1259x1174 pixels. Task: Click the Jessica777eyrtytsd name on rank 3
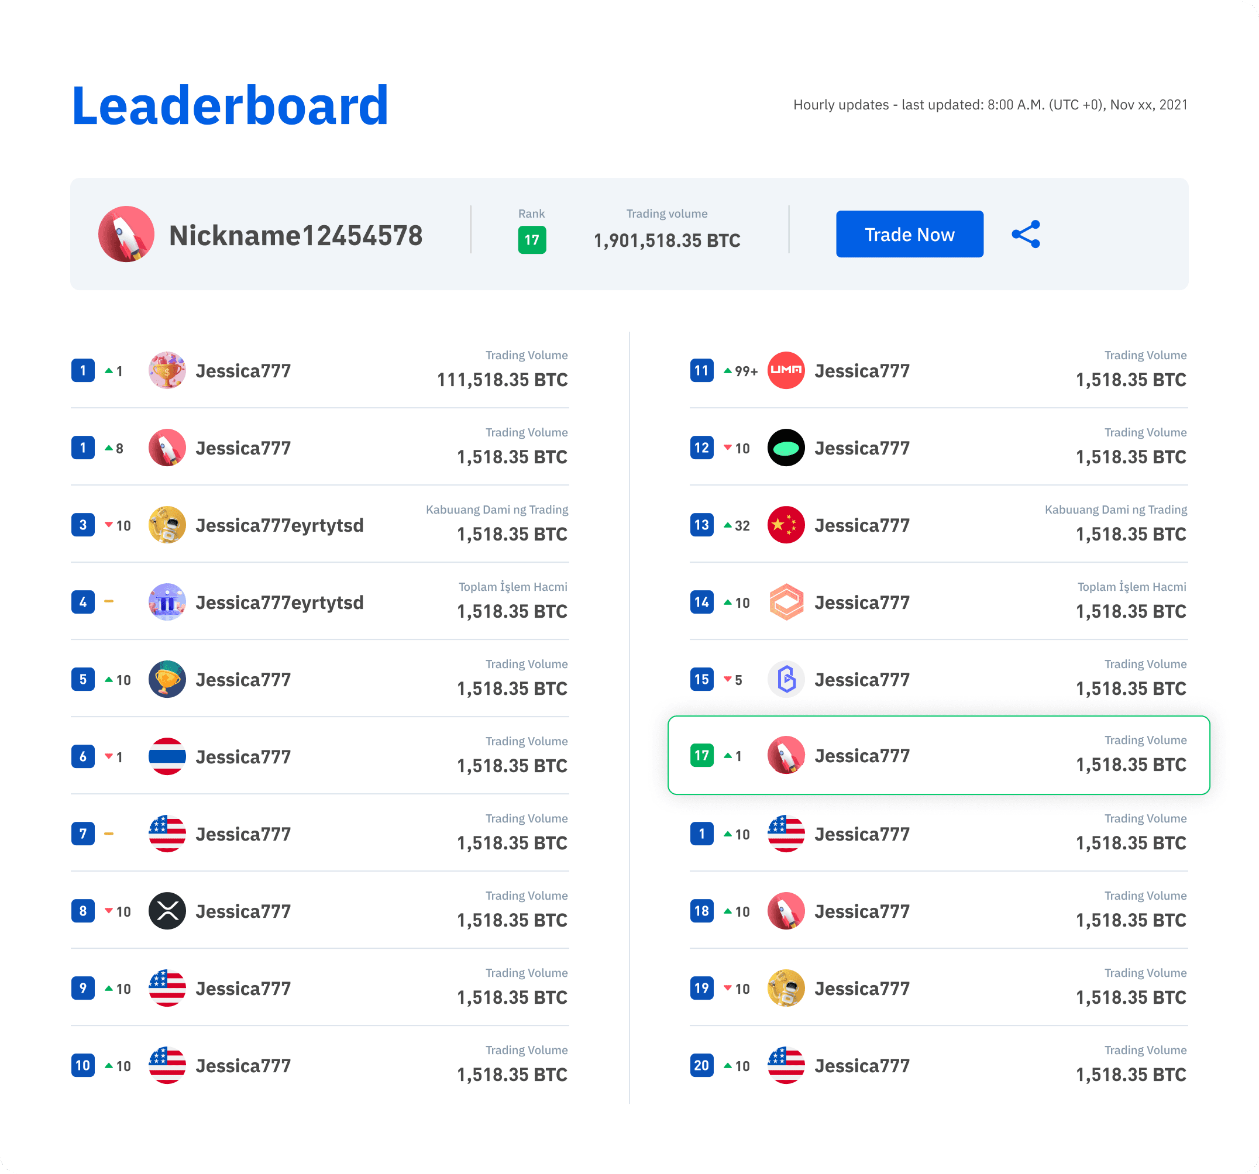click(279, 525)
